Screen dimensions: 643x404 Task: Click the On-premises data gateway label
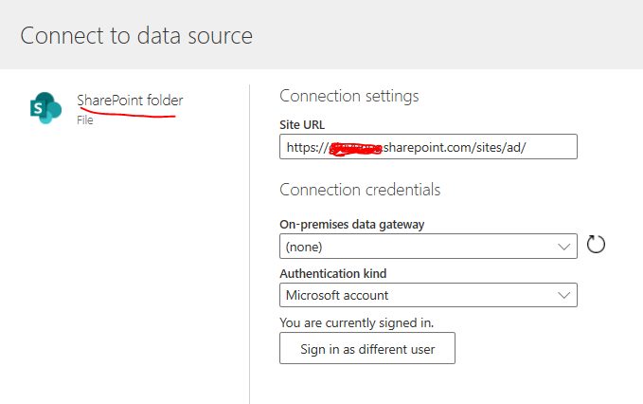click(352, 225)
